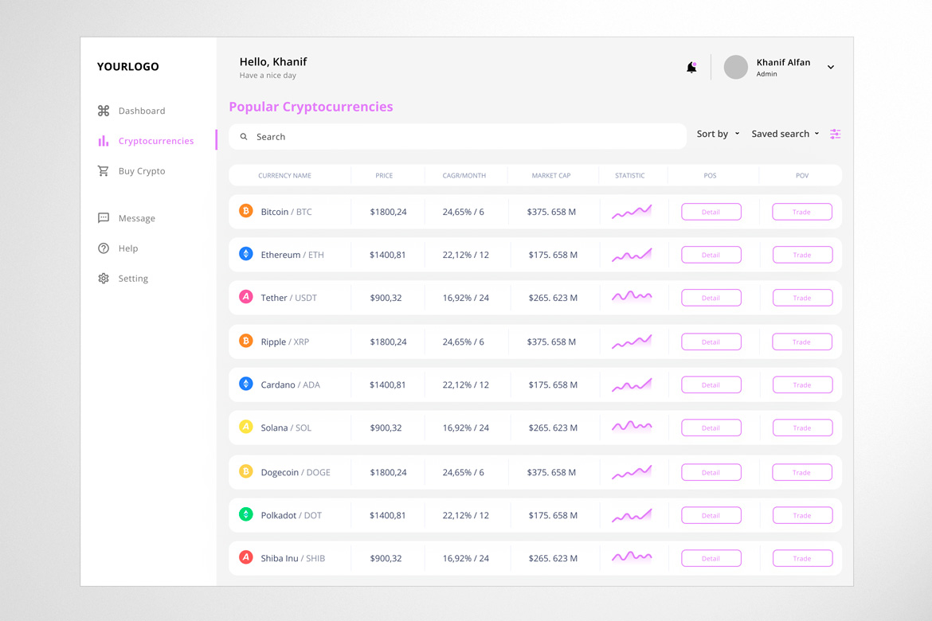Click Trade button for Cardano
The height and width of the screenshot is (621, 932).
click(x=801, y=385)
